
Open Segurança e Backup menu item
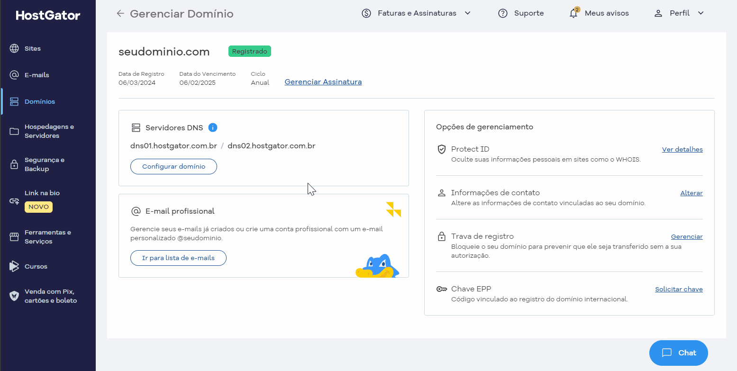coord(45,164)
